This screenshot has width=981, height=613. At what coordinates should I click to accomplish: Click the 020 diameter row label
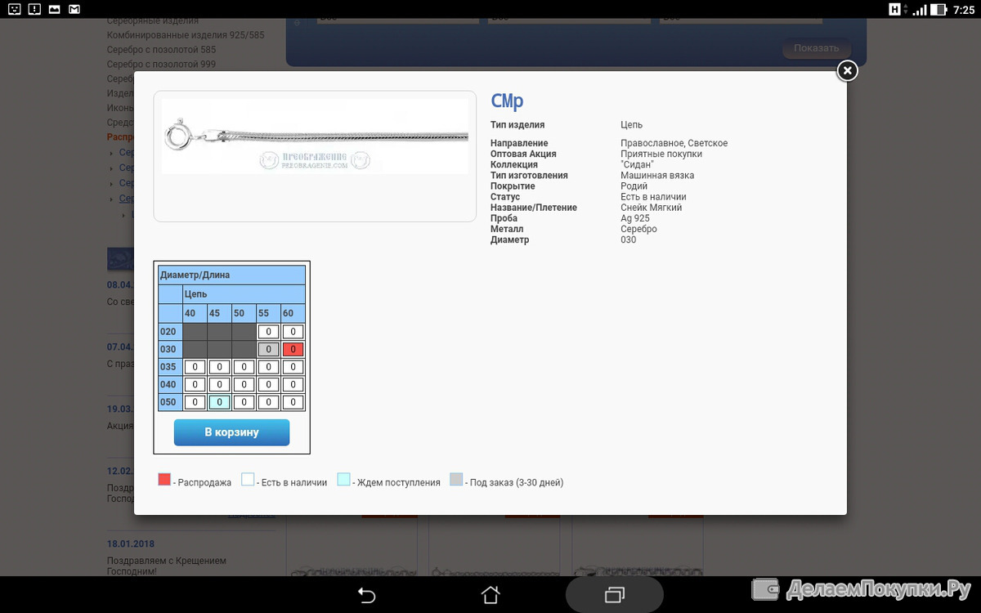(x=168, y=332)
